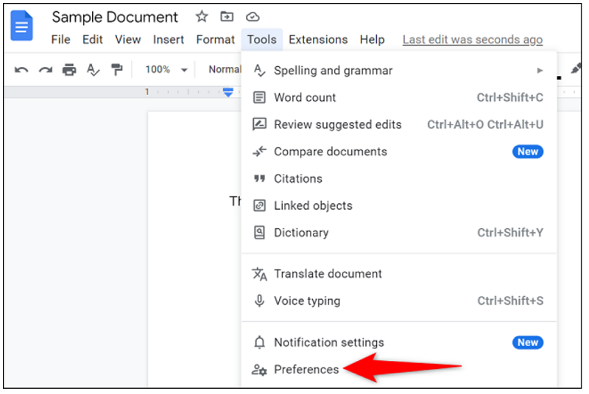The image size is (589, 394).
Task: Open the View menu
Action: click(127, 40)
